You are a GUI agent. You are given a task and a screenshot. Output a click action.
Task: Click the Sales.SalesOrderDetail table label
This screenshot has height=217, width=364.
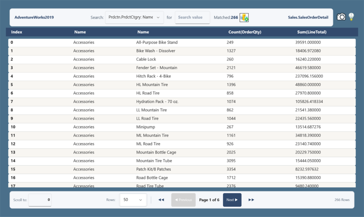click(308, 17)
